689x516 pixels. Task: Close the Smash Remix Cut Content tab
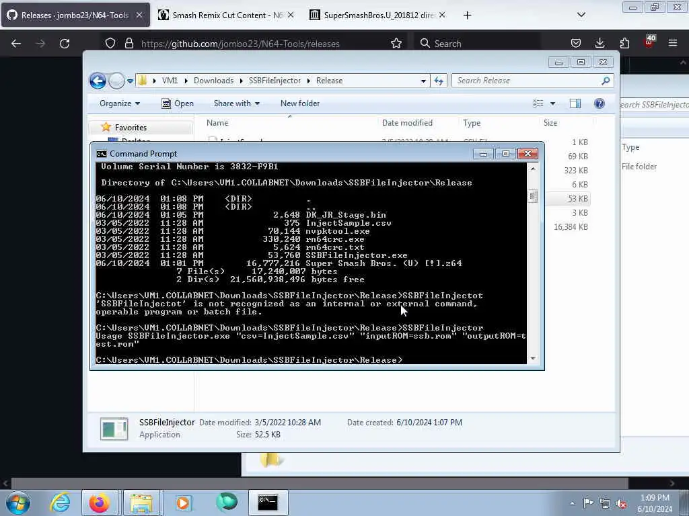coord(291,15)
